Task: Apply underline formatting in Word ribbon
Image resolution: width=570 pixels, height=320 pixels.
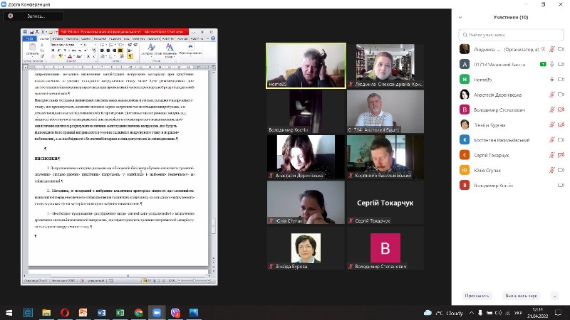Action: point(65,50)
